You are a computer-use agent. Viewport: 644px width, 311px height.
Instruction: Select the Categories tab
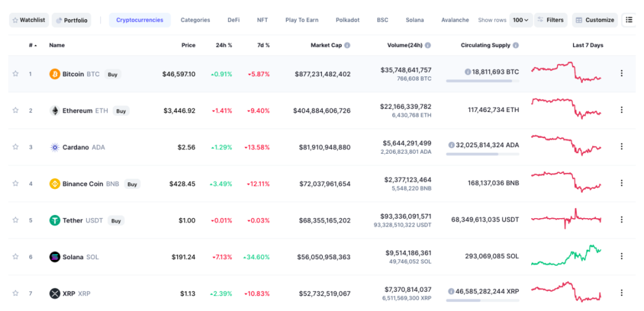coord(195,20)
